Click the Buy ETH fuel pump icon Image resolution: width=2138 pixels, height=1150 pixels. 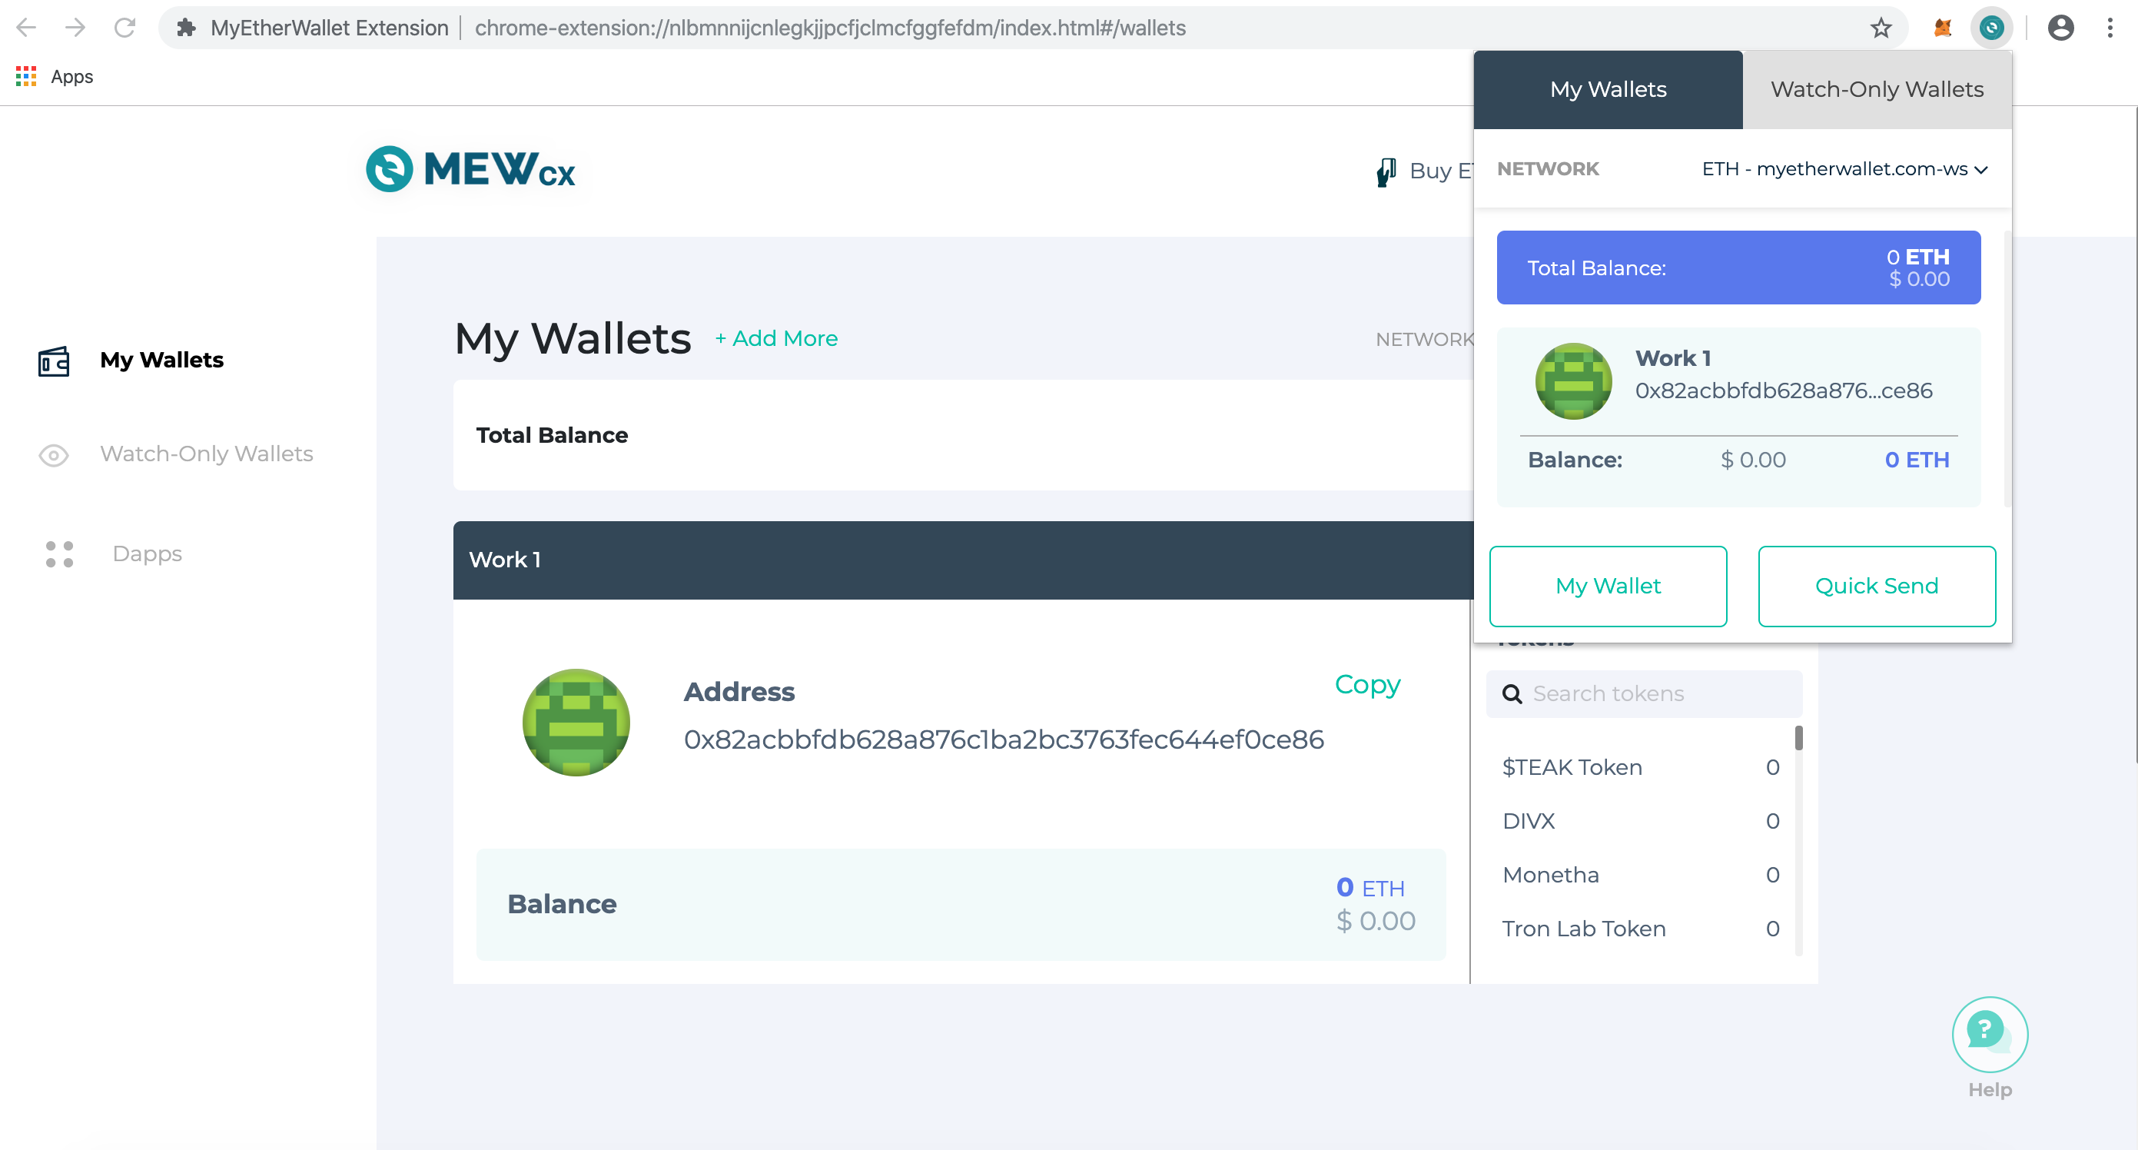click(x=1386, y=173)
